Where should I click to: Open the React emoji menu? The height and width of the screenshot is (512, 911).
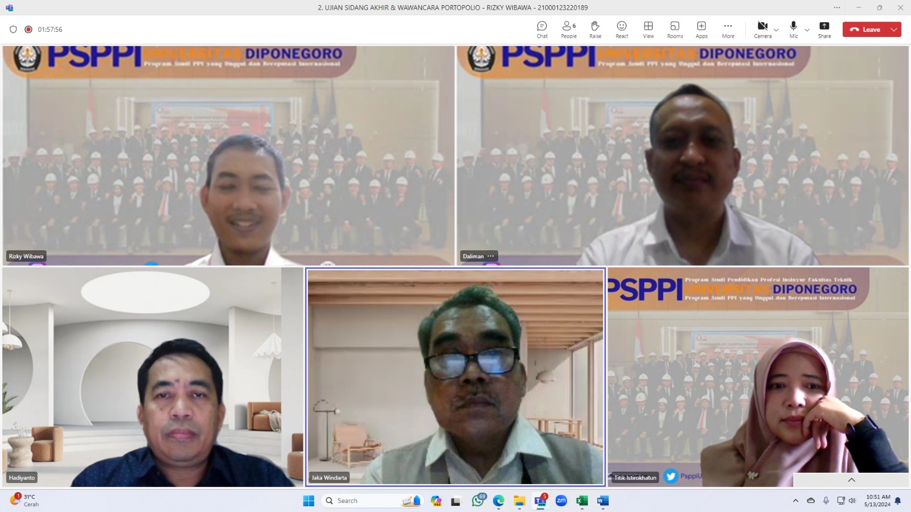pyautogui.click(x=622, y=30)
